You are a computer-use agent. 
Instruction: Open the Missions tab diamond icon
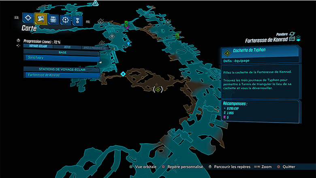click(x=28, y=18)
